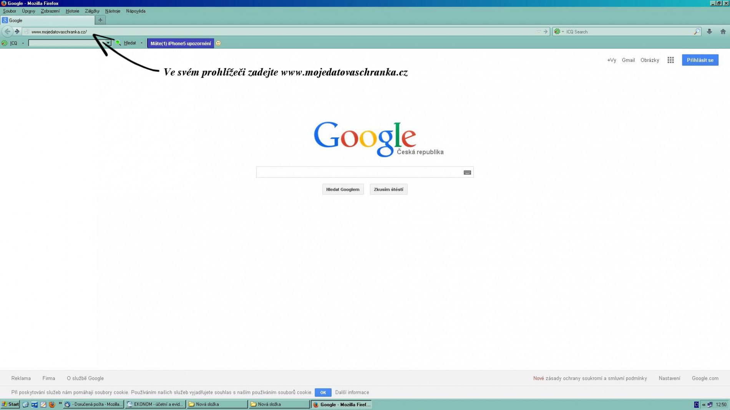
Task: Open the Záložky menu
Action: click(x=92, y=11)
